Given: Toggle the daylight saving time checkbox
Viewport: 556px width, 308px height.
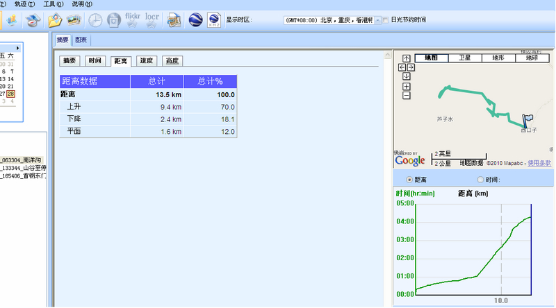Looking at the screenshot, I should (x=385, y=20).
